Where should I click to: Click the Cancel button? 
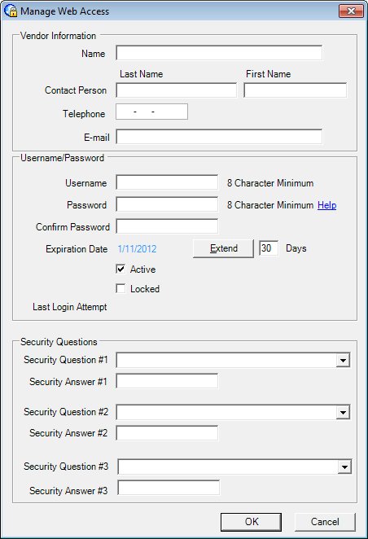[x=325, y=522]
